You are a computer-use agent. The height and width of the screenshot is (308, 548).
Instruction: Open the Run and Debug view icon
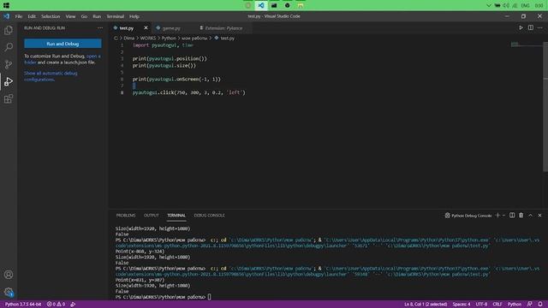tap(9, 81)
